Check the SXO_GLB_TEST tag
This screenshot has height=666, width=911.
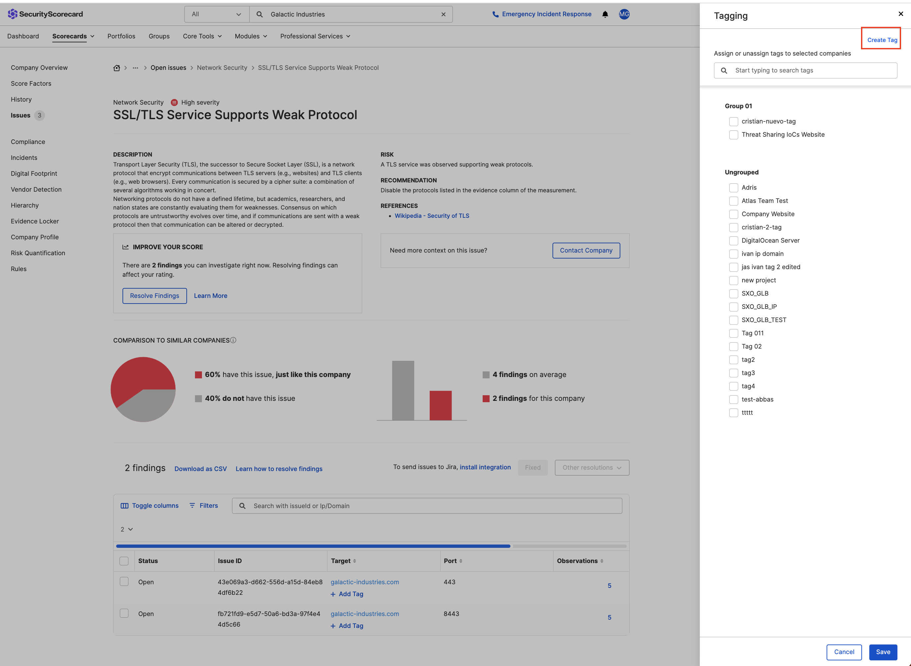coord(734,320)
